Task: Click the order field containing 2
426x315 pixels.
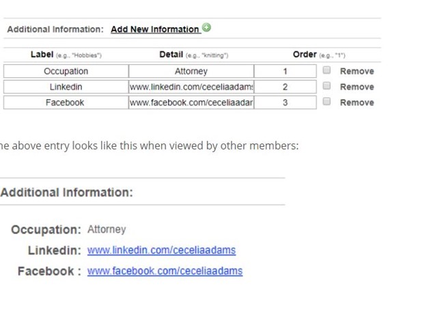Action: point(285,87)
